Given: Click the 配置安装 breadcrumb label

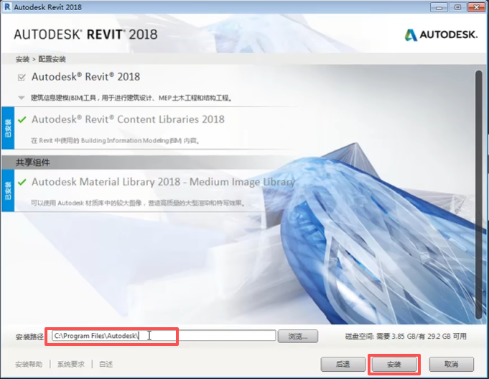Looking at the screenshot, I should 51,59.
